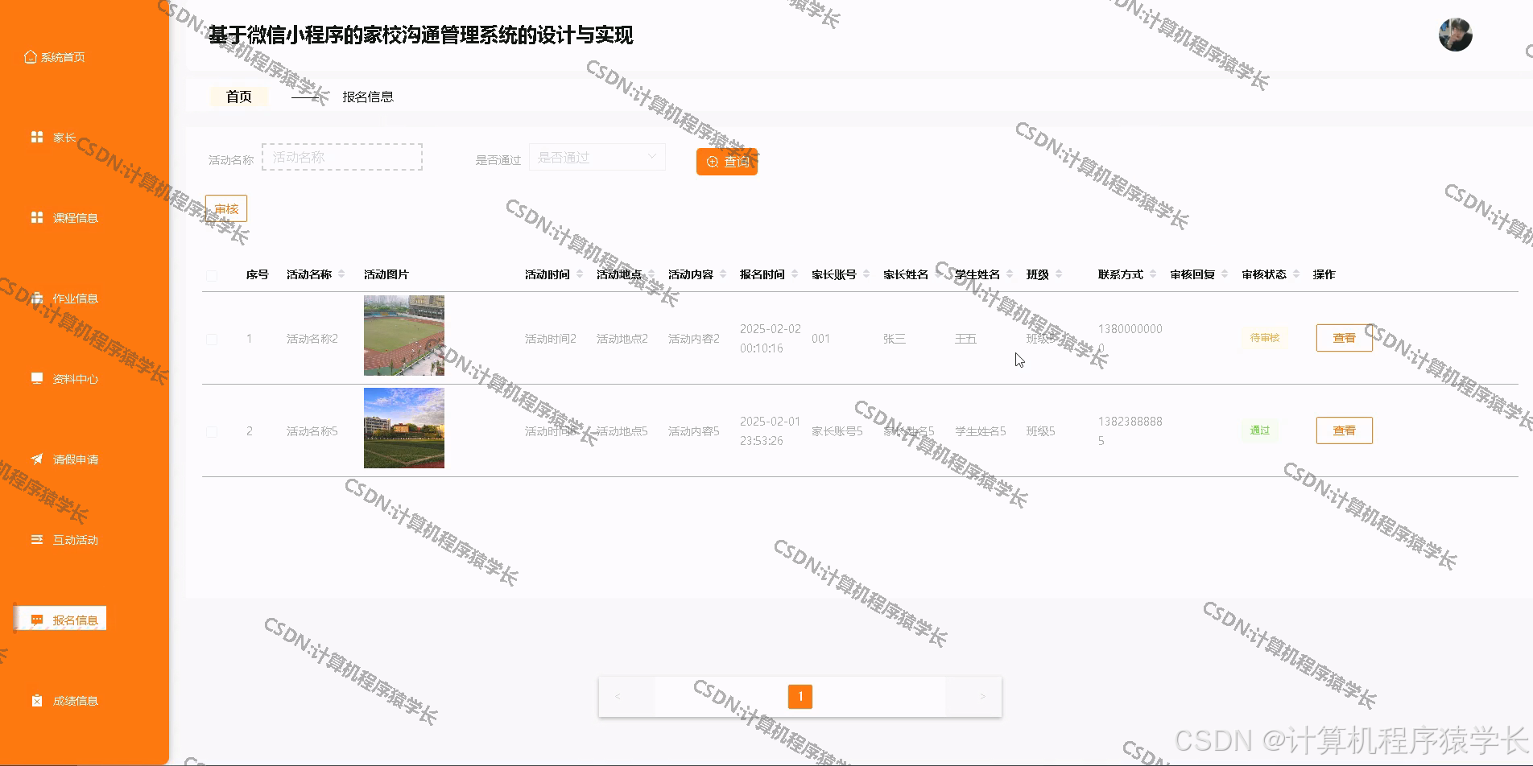This screenshot has width=1533, height=766.
Task: Click the 作业信息 sidebar icon
Action: tap(37, 299)
